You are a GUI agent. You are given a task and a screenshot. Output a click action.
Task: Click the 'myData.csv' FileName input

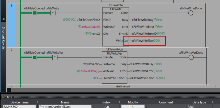pyautogui.click(x=91, y=64)
